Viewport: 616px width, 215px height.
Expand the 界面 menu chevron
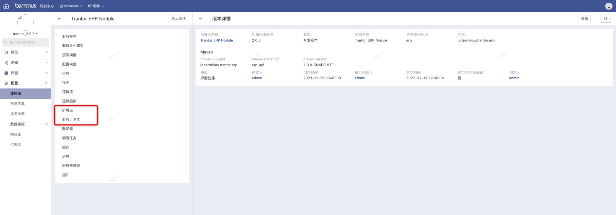pos(47,73)
